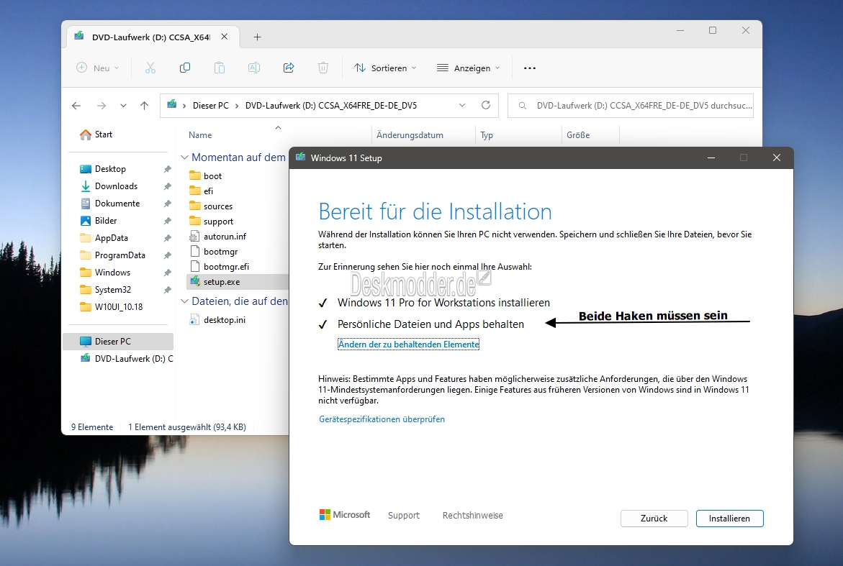Open the Support link in Setup
Screen dimensions: 843x566
click(404, 516)
